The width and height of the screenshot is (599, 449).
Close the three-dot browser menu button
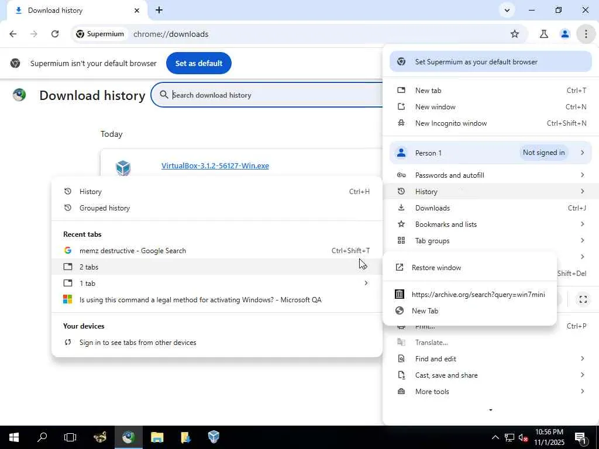[x=586, y=34]
